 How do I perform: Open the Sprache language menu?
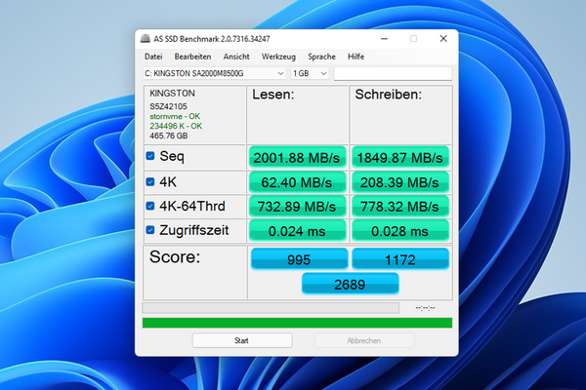(321, 57)
